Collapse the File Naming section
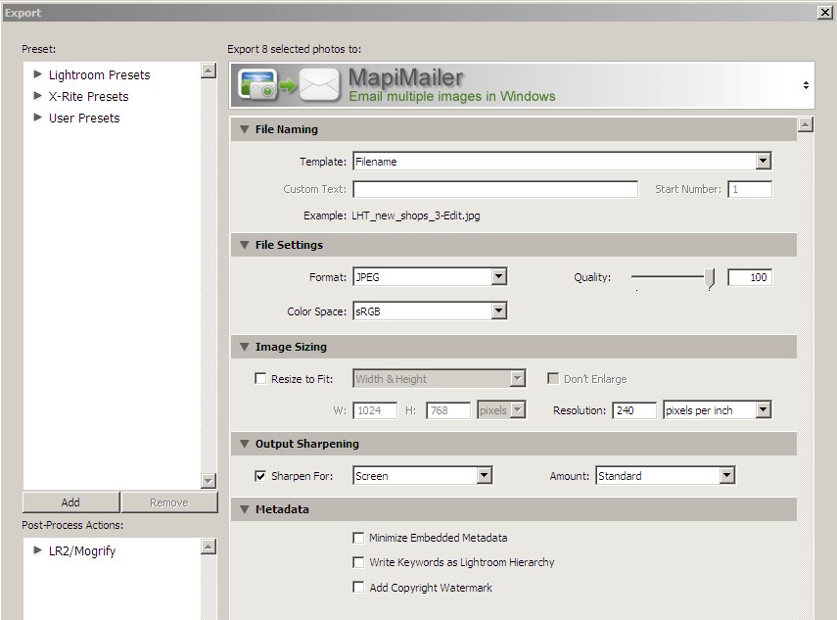 245,129
